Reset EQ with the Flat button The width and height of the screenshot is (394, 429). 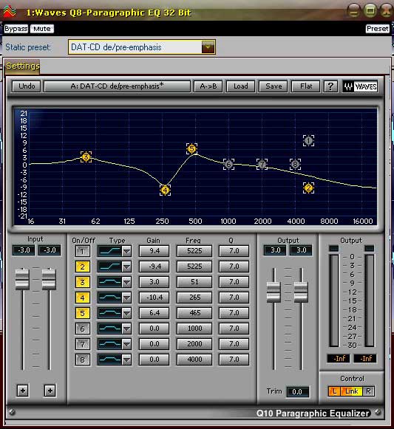point(306,86)
